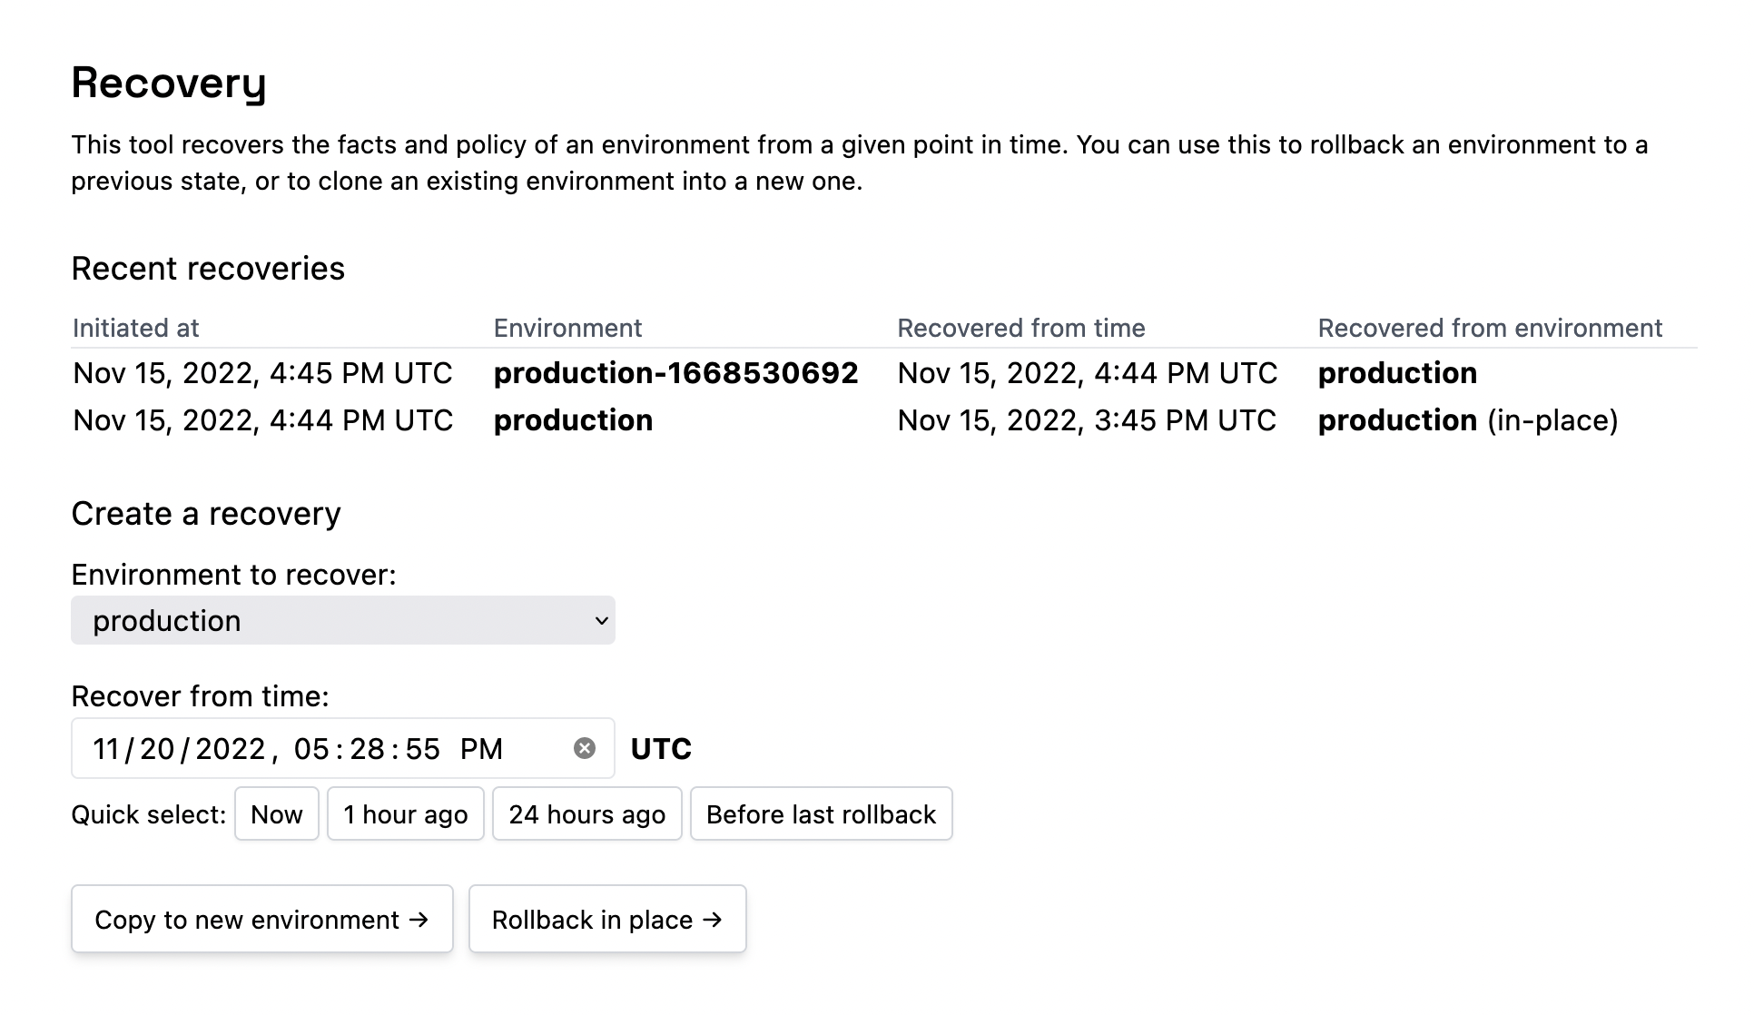Click the production environment recovery link
Viewport: 1754px width, 1015px height.
coord(573,419)
